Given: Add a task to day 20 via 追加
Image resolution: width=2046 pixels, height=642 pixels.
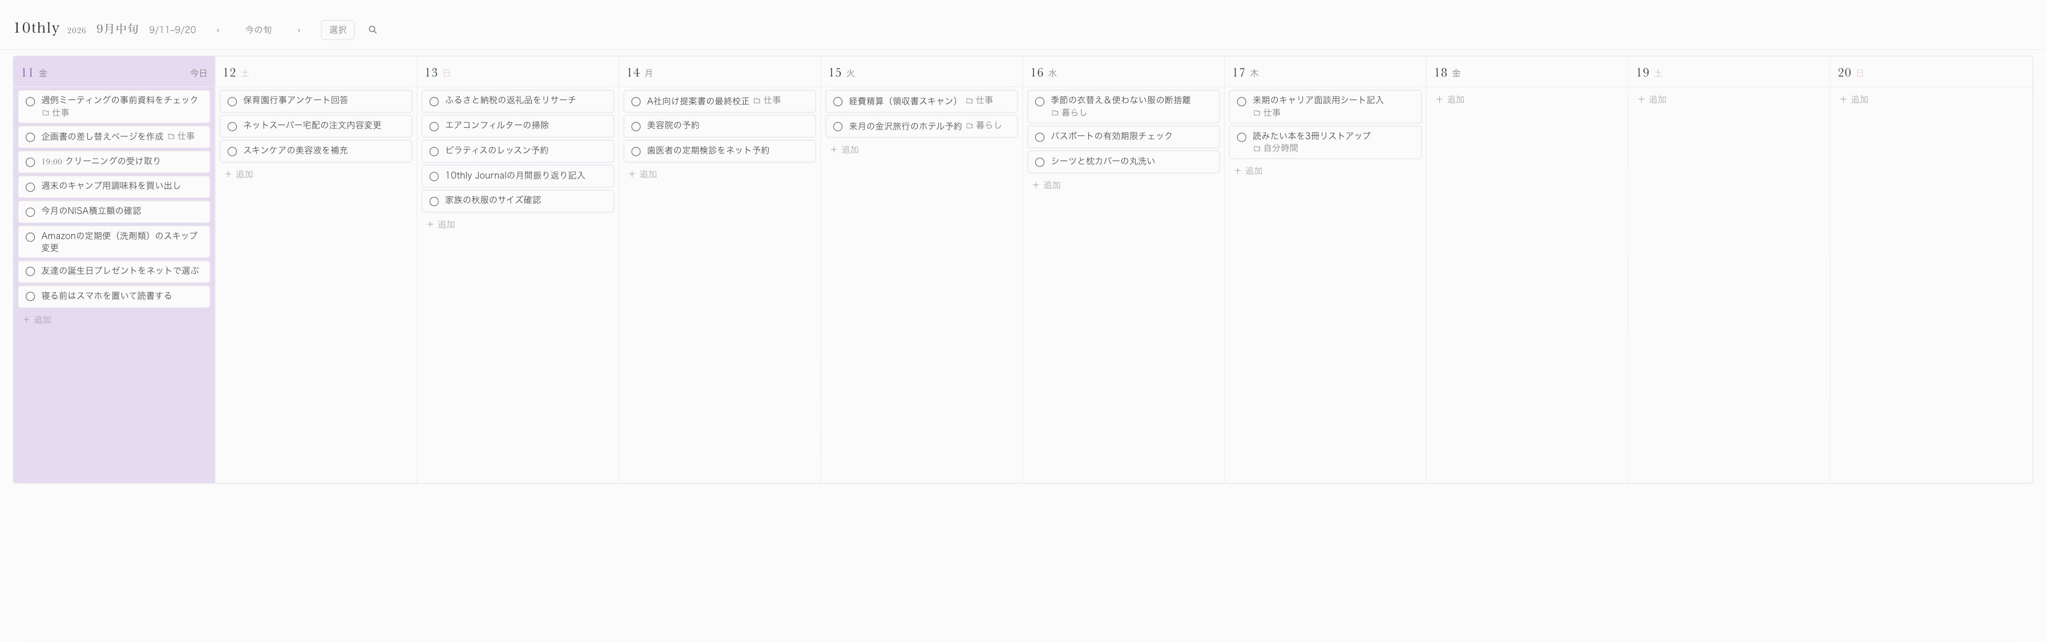Looking at the screenshot, I should coord(1854,100).
